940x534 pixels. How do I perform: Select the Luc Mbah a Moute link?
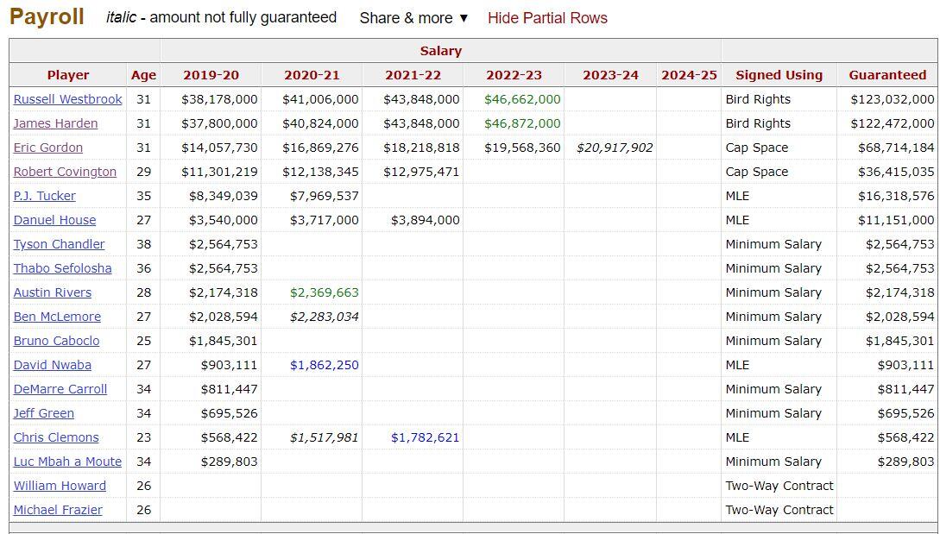pos(67,462)
